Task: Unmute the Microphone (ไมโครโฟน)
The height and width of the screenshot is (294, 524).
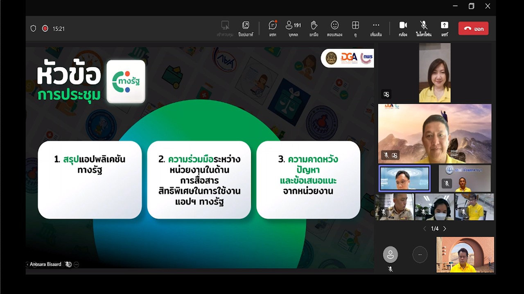Action: [x=424, y=29]
